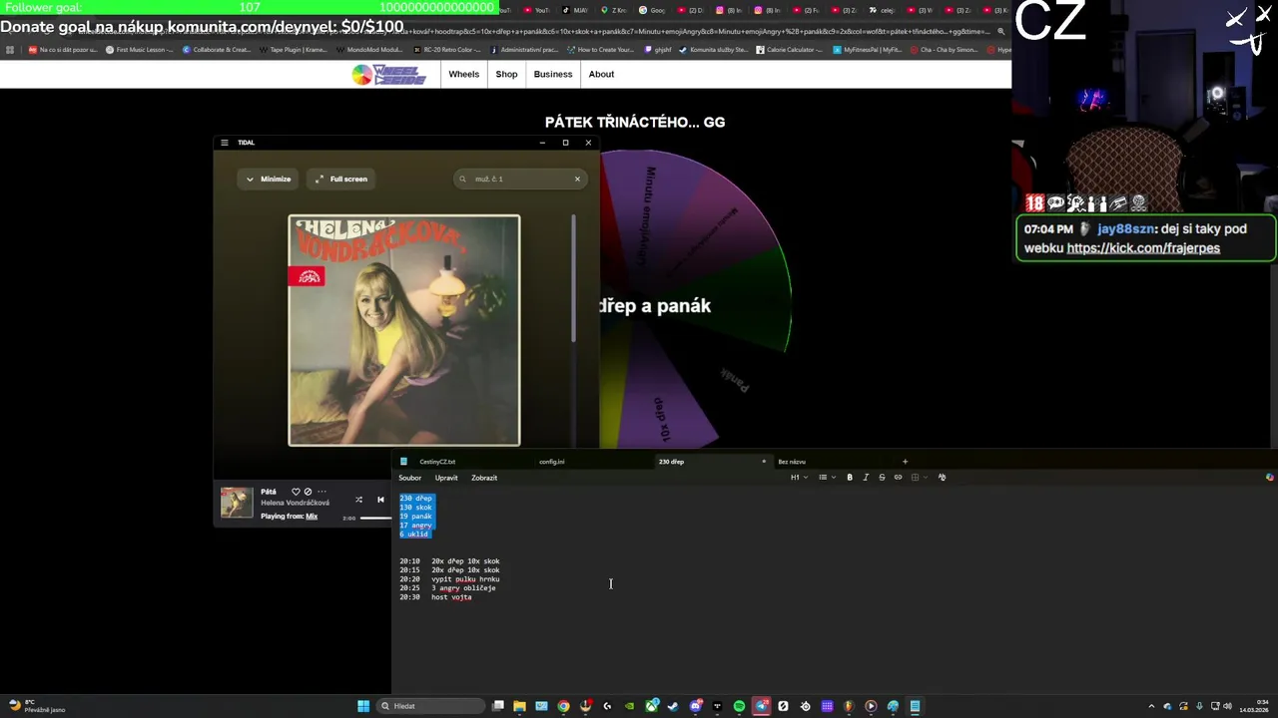
Task: Open Google Chrome from the taskbar
Action: [x=563, y=706]
